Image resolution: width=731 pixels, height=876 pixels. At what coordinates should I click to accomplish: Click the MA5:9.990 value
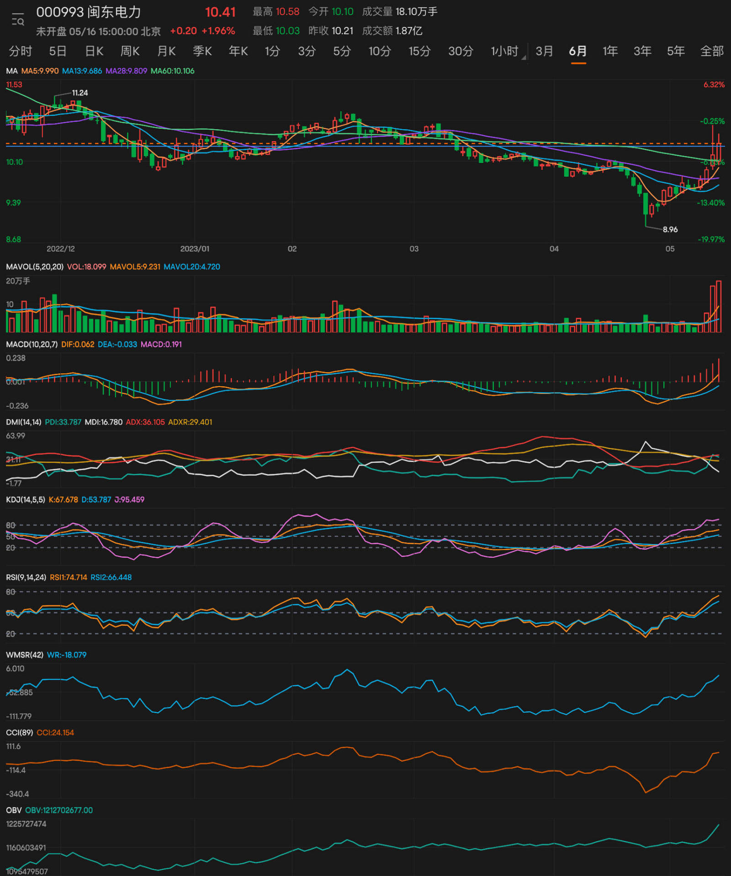tap(40, 71)
